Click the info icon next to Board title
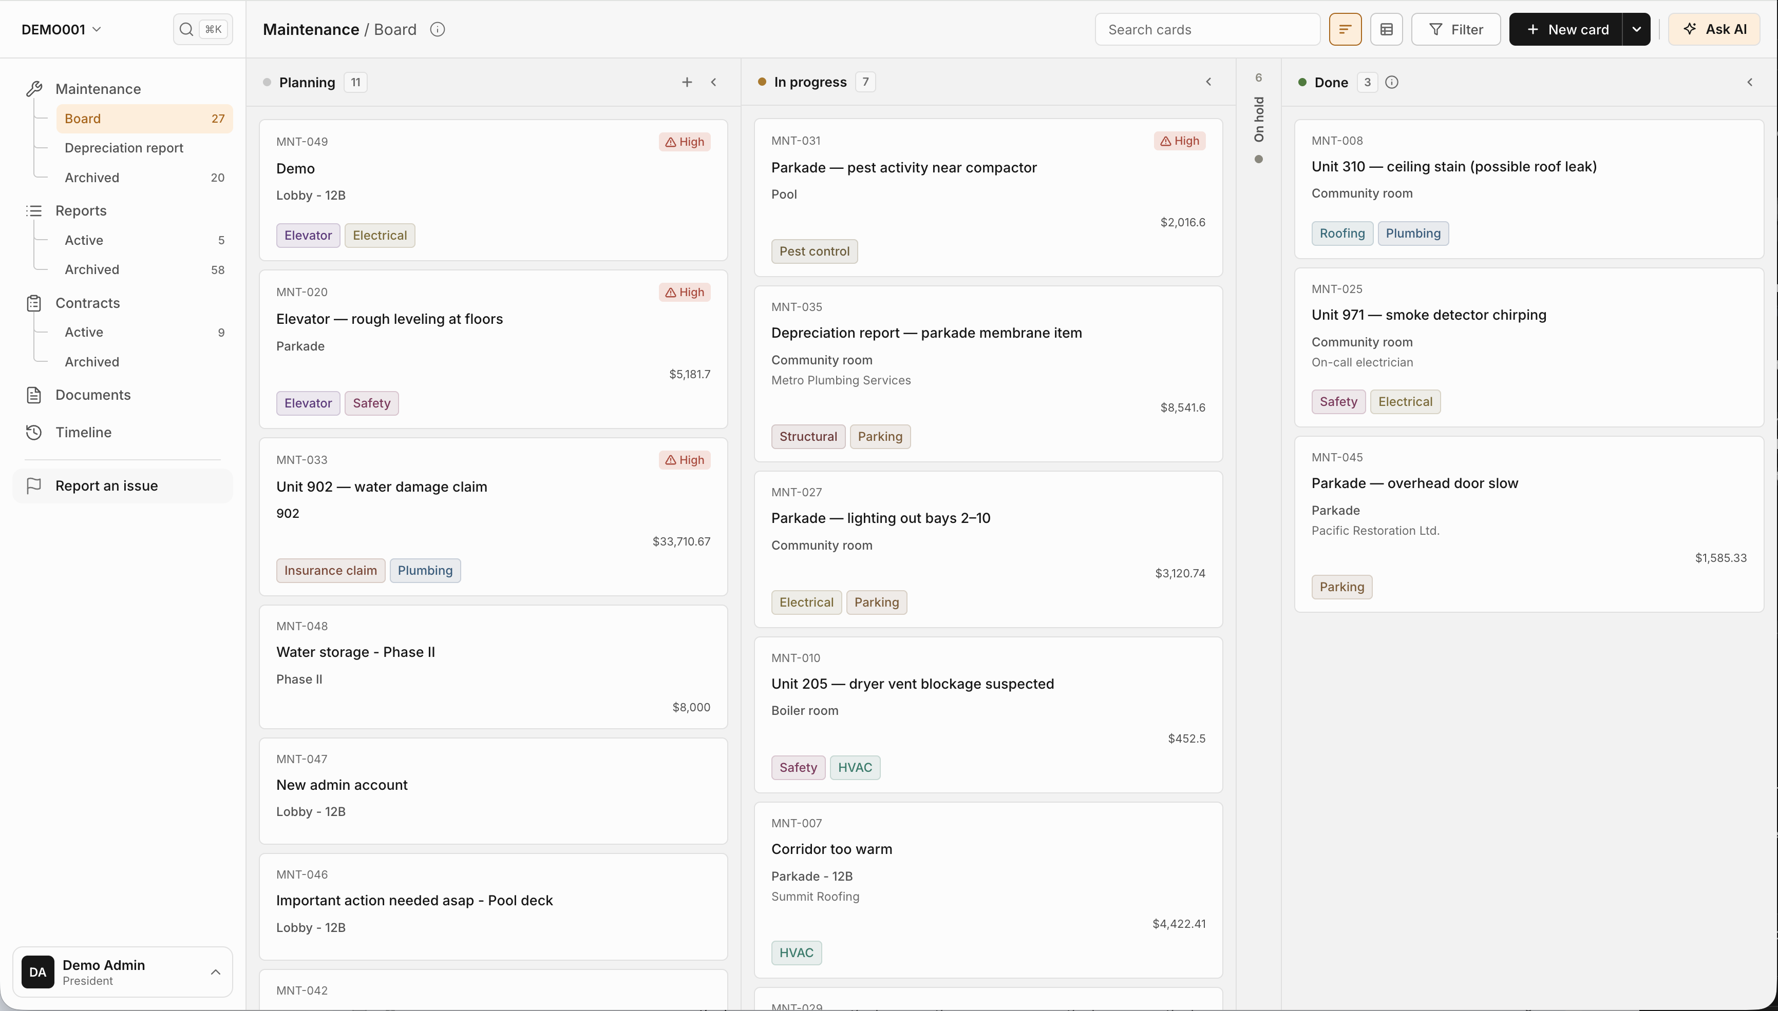 437,29
